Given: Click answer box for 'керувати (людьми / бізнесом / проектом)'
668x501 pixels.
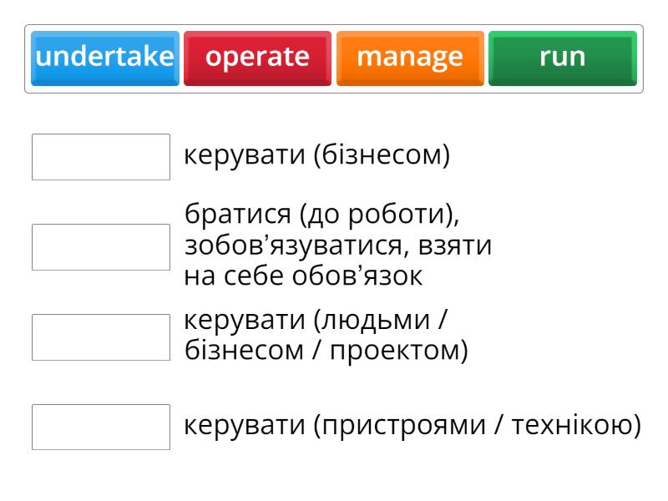Looking at the screenshot, I should pyautogui.click(x=101, y=337).
